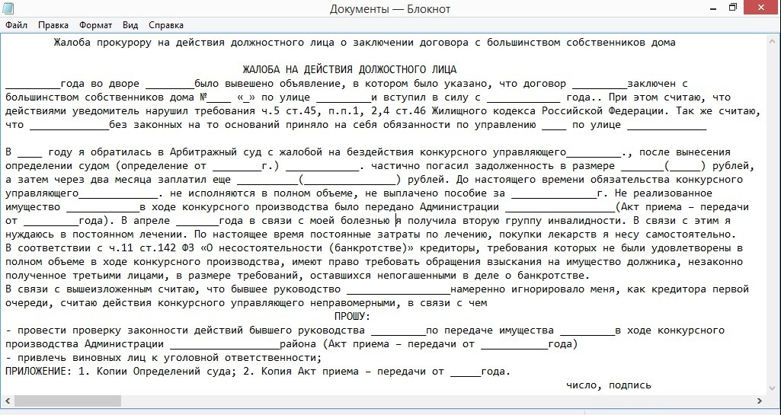Open the Формат menu

click(96, 25)
